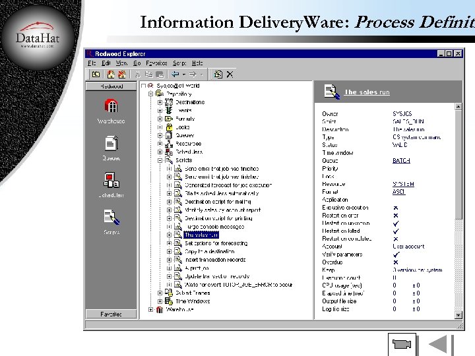Click the Resources node icon
Viewport: 475px width, 356px height.
click(169, 144)
